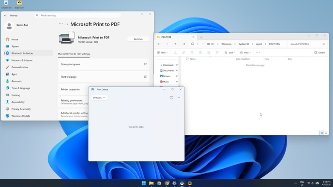333x187 pixels.
Task: Open Google Chrome from the taskbar
Action: coord(159,183)
